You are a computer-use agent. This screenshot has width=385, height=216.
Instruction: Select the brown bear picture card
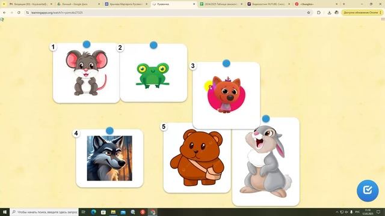pos(197,158)
